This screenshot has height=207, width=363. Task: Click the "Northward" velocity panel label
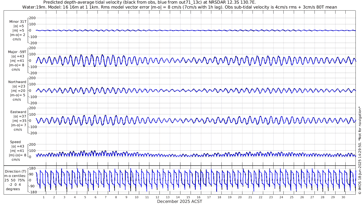tap(17, 82)
